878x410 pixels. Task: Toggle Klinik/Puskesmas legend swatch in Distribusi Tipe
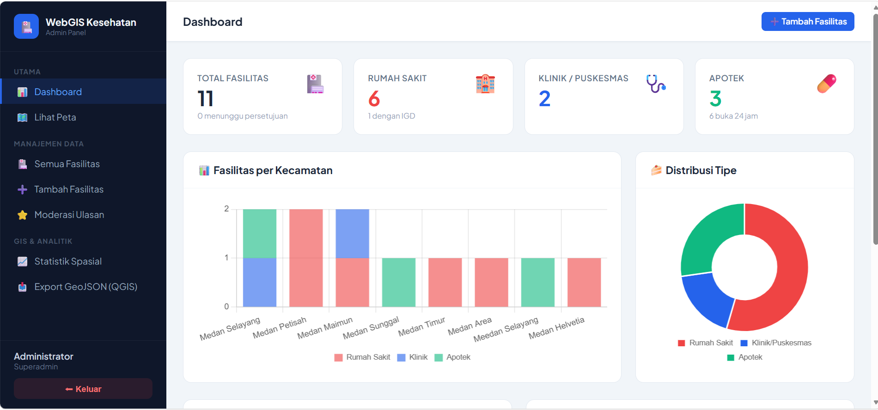[x=744, y=343]
